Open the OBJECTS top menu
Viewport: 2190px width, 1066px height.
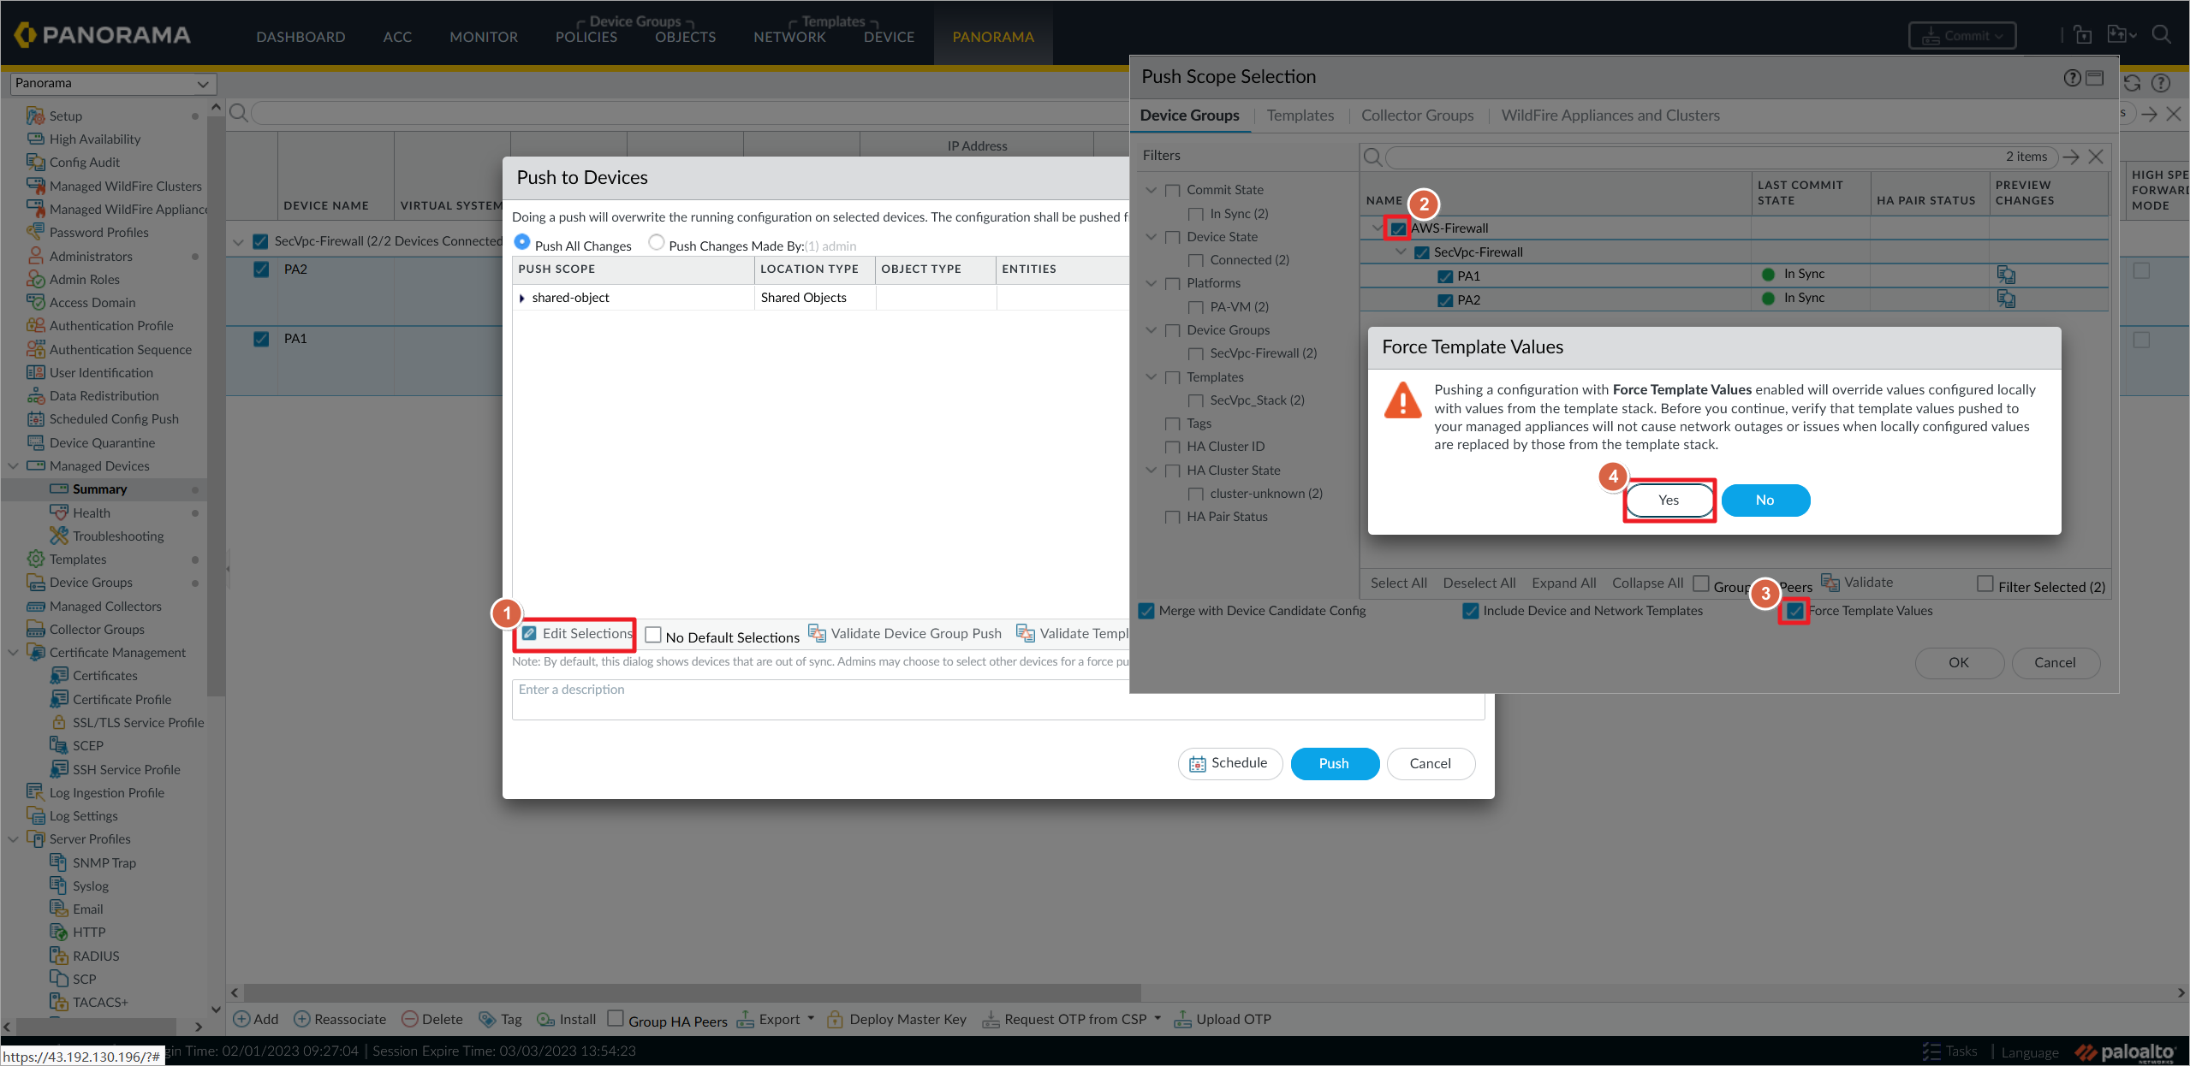(685, 37)
